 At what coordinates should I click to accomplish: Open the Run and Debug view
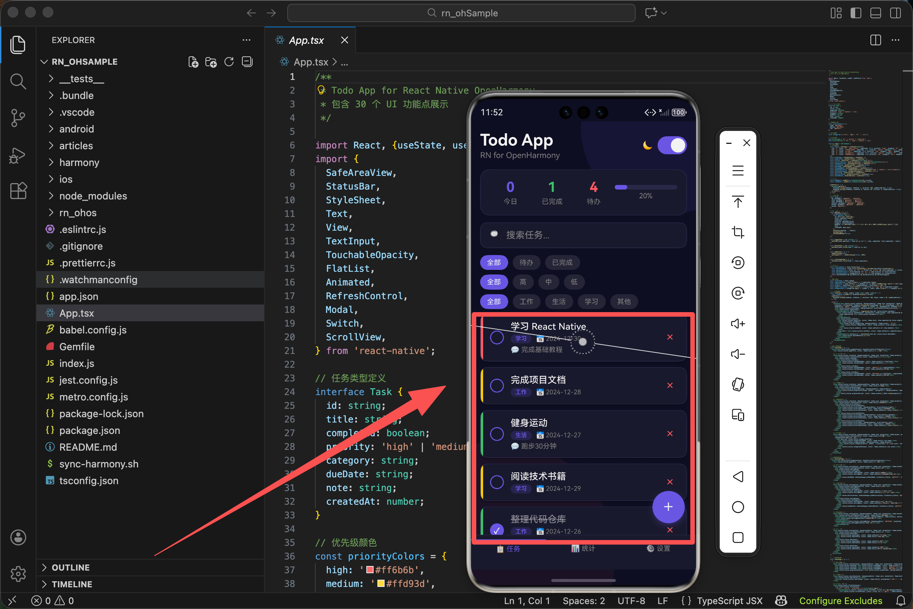[18, 155]
